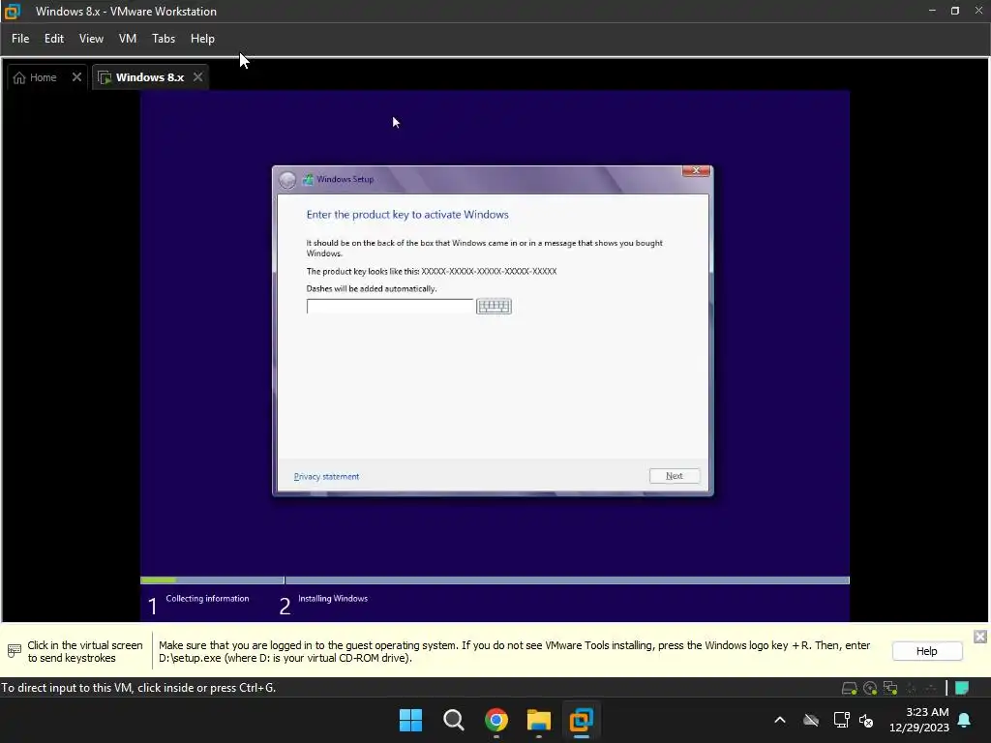Click 'Installing Windows' step label

(x=333, y=598)
